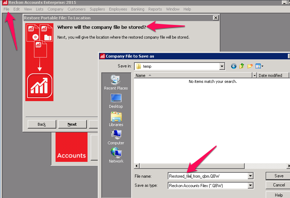Select Recent Places in sidebar
This screenshot has width=290, height=198.
[x=116, y=82]
